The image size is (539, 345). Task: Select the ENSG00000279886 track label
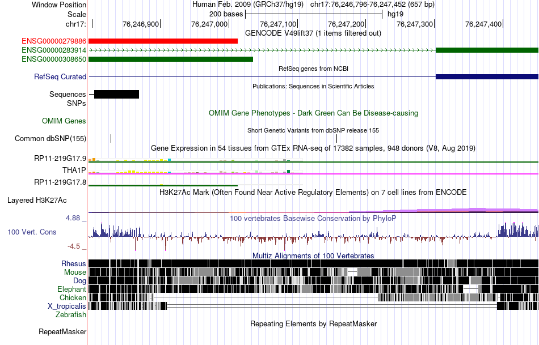point(54,41)
